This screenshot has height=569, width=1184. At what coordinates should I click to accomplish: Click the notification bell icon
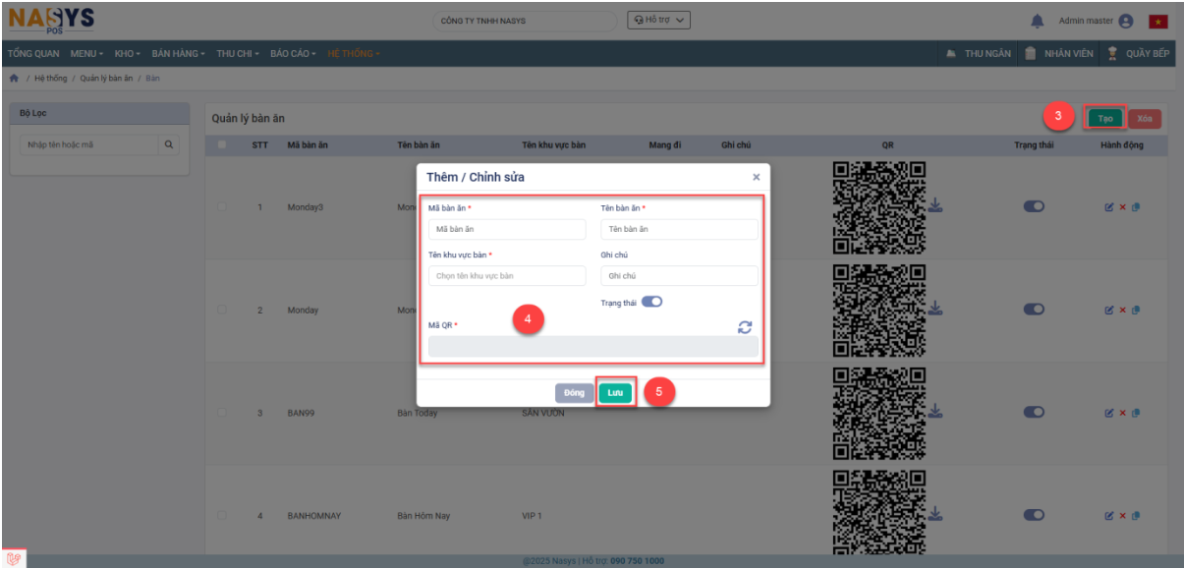point(1037,22)
